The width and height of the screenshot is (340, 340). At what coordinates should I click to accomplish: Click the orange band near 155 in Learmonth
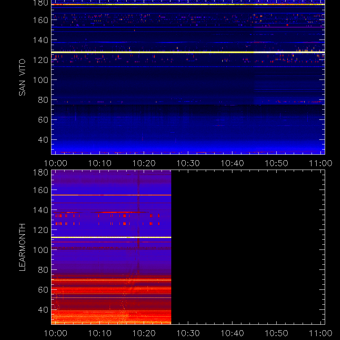point(111,195)
